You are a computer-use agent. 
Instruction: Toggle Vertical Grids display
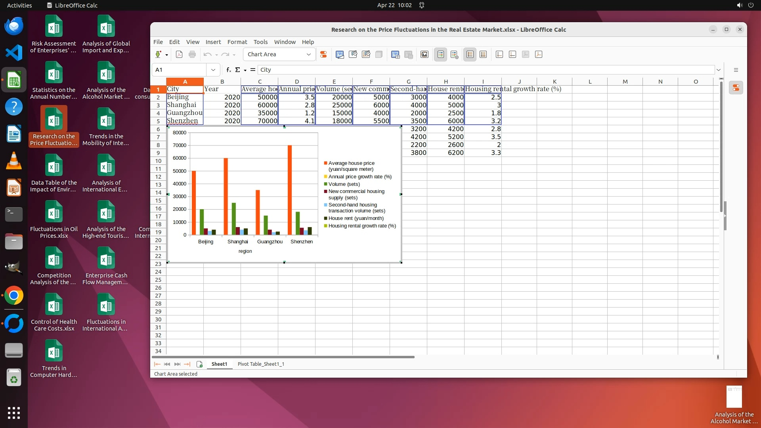point(483,55)
